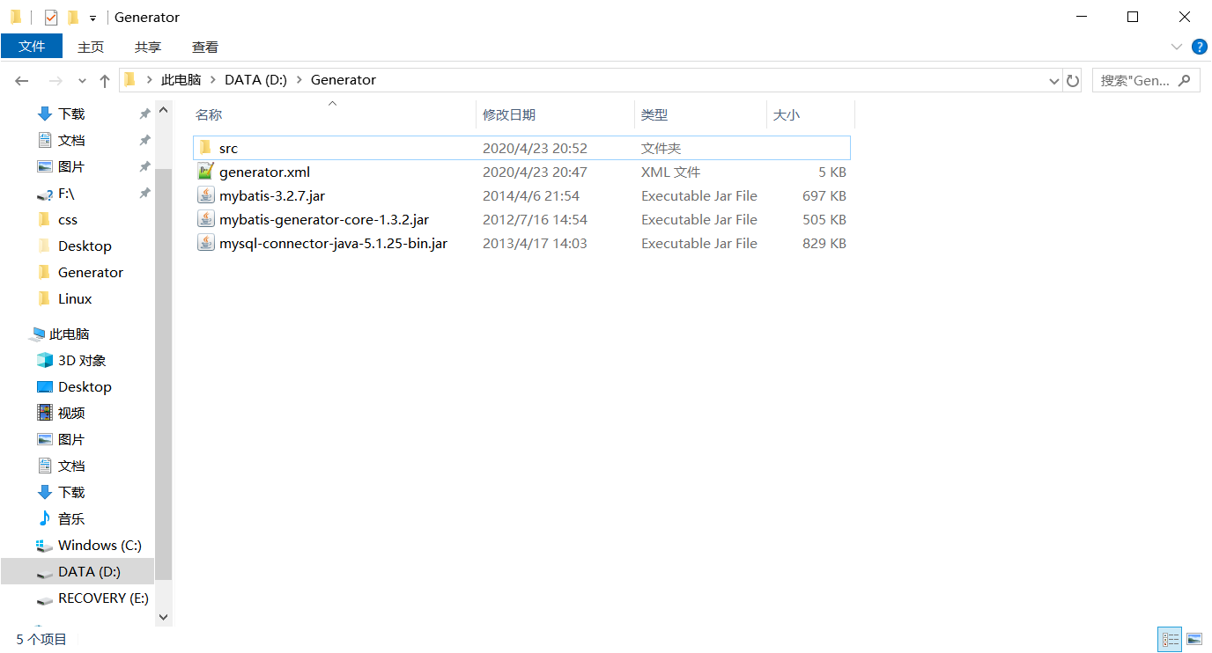Viewport: 1212px width, 653px height.
Task: Switch to the 查看 ribbon tab
Action: (x=205, y=47)
